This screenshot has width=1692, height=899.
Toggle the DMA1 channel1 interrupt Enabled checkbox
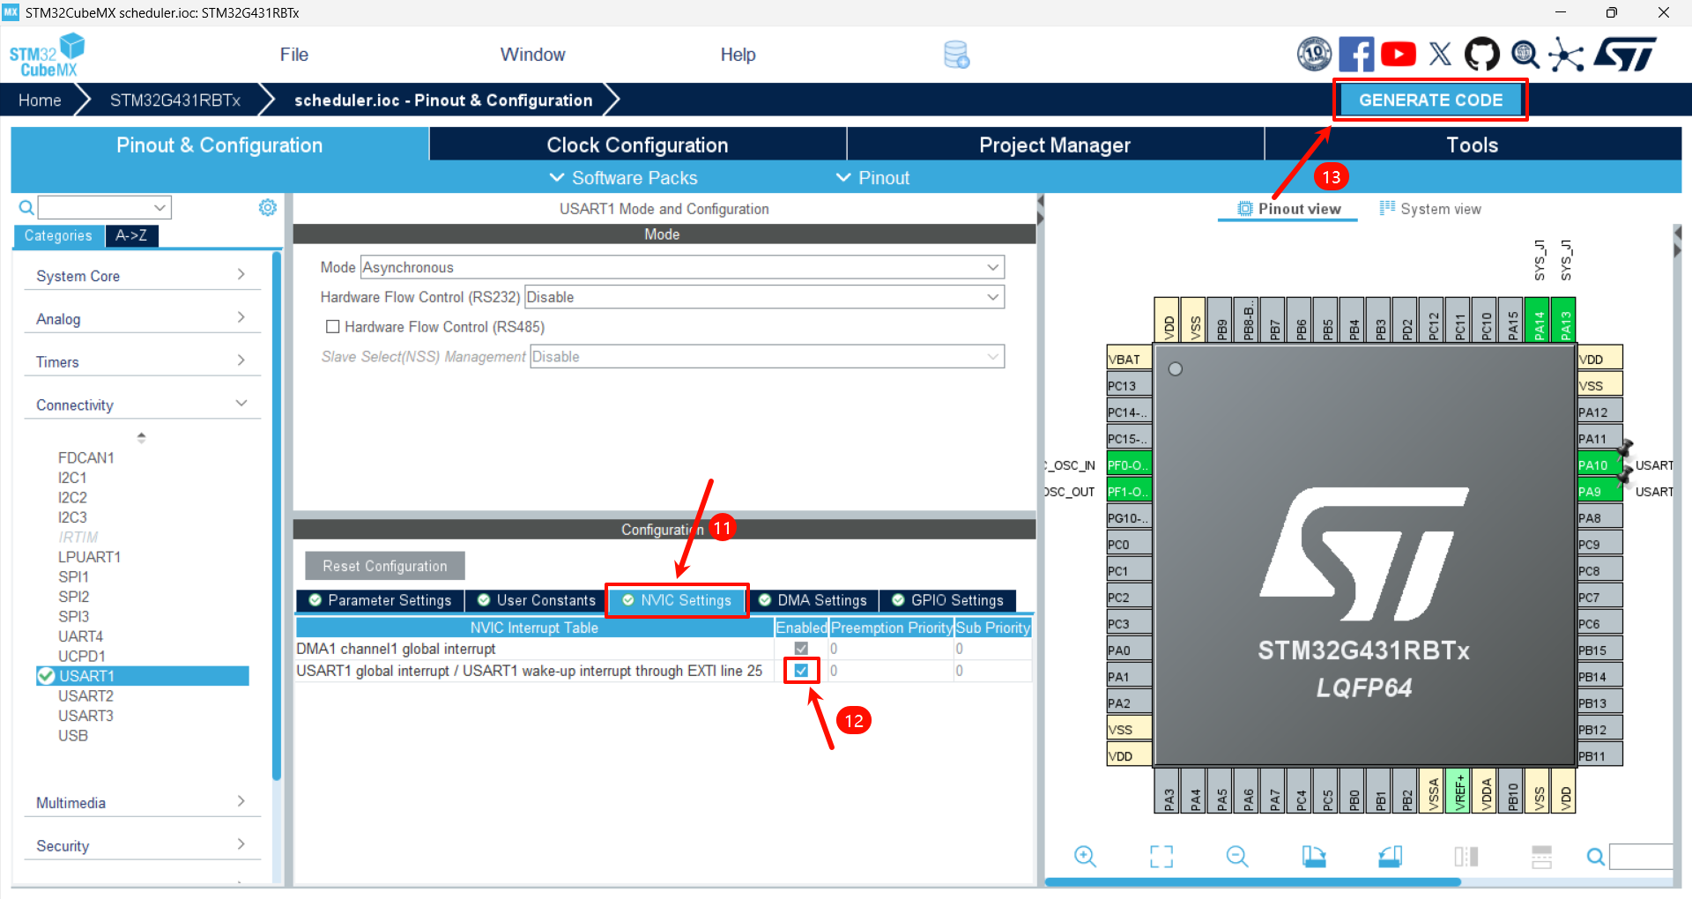click(801, 649)
